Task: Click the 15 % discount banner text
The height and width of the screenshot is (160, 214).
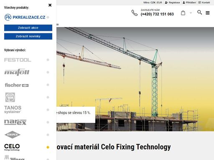Action: [74, 112]
